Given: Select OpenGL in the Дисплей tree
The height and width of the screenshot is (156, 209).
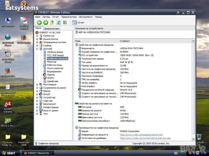Looking at the screenshot, I should [51, 75].
